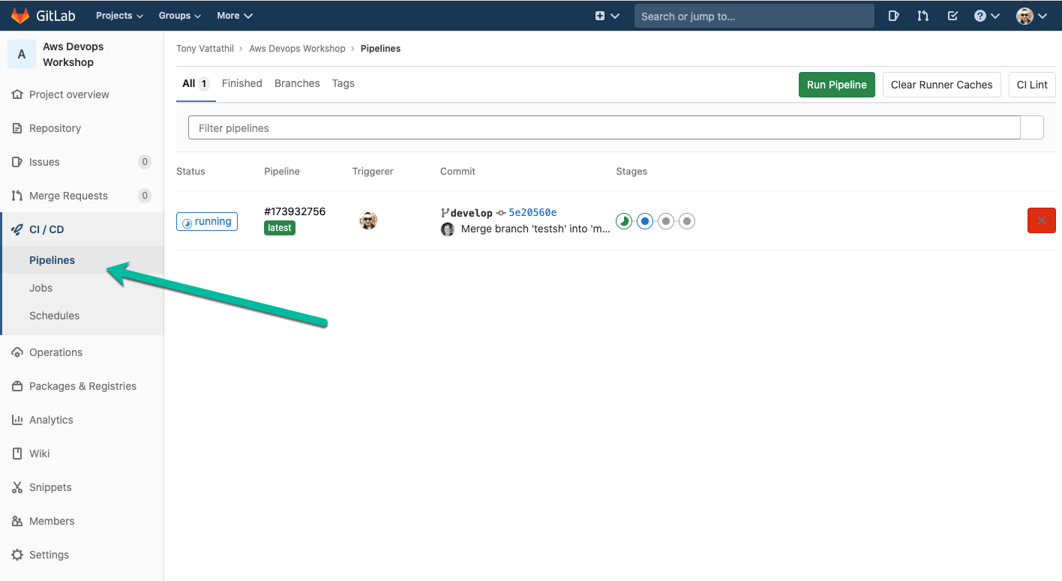
Task: Click Tony Vattathil breadcrumb link
Action: click(x=205, y=49)
